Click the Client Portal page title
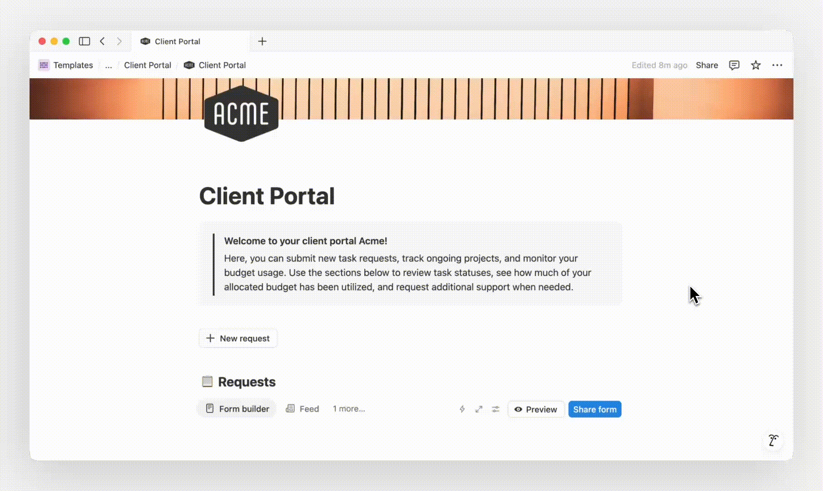Image resolution: width=823 pixels, height=491 pixels. [x=267, y=196]
